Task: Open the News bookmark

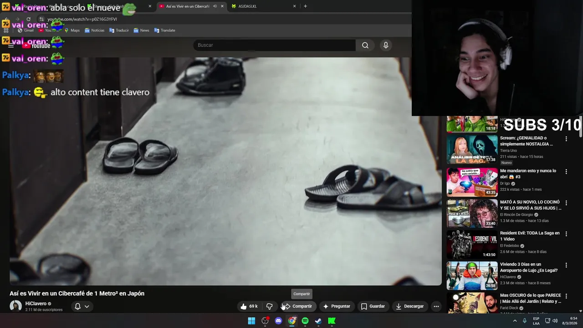Action: 141,31
